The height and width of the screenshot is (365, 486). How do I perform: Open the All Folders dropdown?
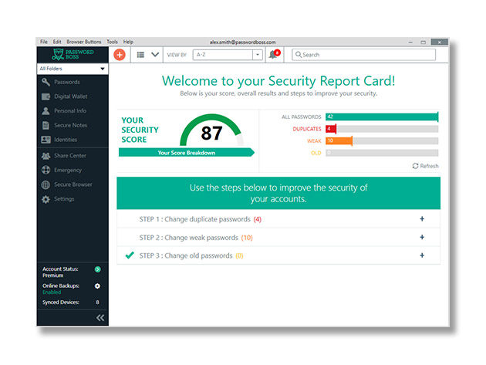point(73,69)
